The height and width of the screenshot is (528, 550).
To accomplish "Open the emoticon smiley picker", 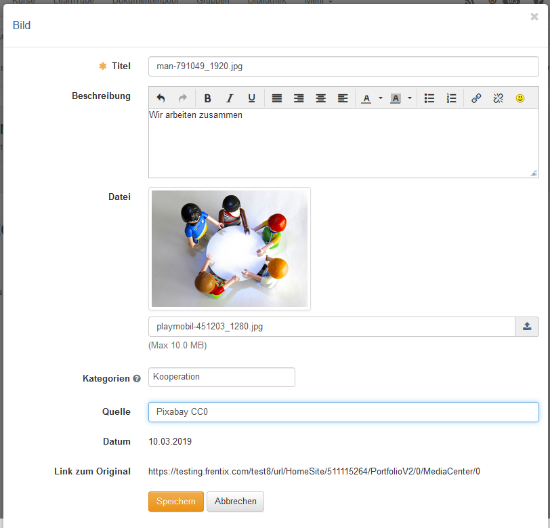I will point(520,98).
